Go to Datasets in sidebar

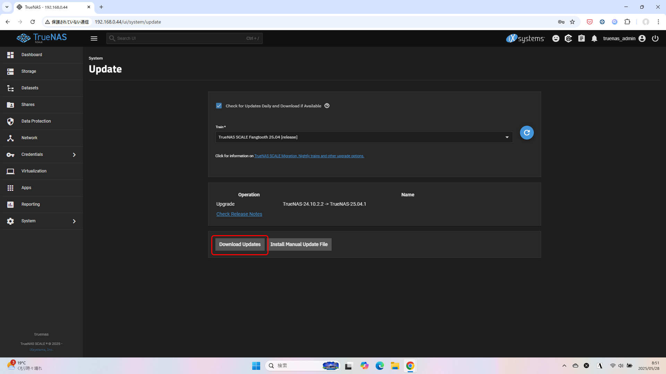tap(42, 88)
